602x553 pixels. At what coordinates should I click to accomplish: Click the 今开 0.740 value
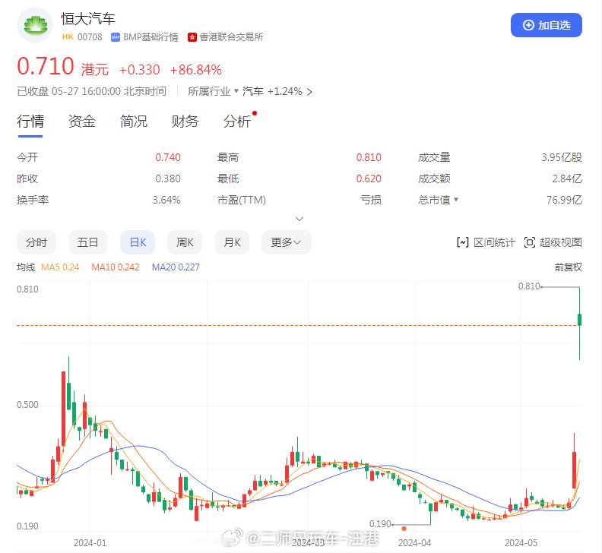point(168,157)
